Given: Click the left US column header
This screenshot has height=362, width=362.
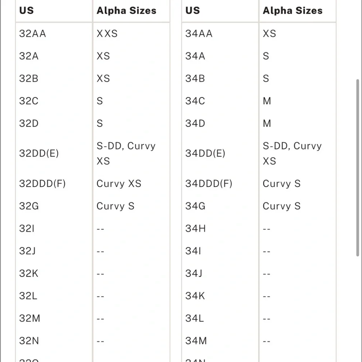Looking at the screenshot, I should pyautogui.click(x=26, y=10).
